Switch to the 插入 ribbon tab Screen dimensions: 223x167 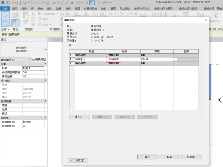(x=50, y=8)
